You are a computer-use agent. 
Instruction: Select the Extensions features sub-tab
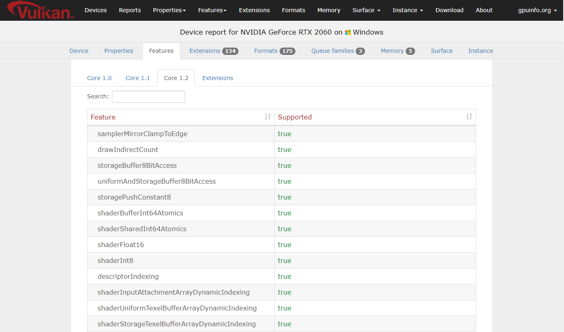tap(218, 78)
